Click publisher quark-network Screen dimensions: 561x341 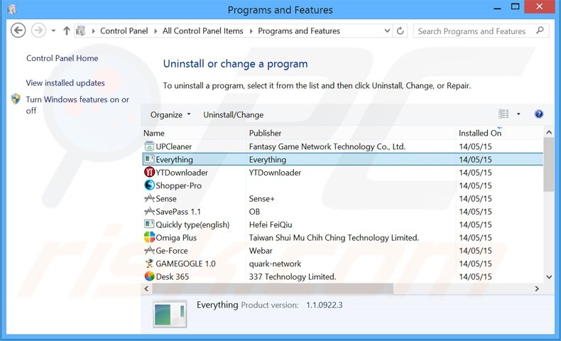tap(275, 264)
